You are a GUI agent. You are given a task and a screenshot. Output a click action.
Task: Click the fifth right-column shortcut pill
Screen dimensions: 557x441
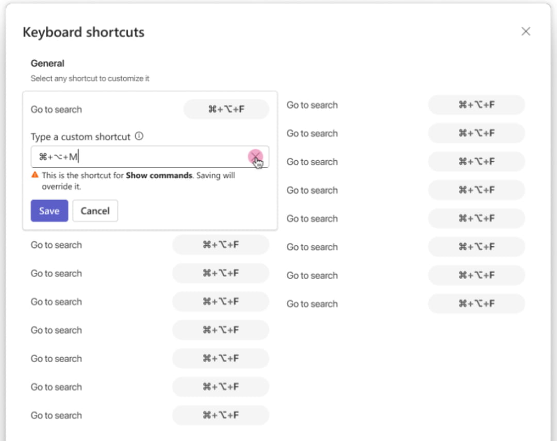point(477,218)
